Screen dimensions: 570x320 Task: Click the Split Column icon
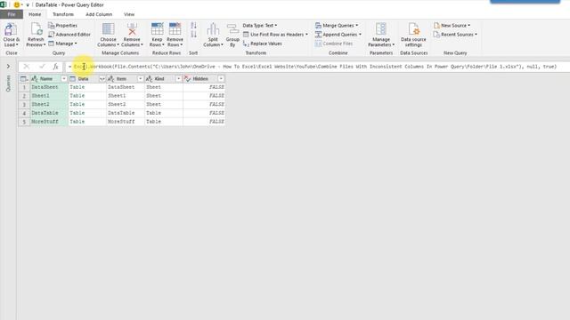(x=213, y=29)
